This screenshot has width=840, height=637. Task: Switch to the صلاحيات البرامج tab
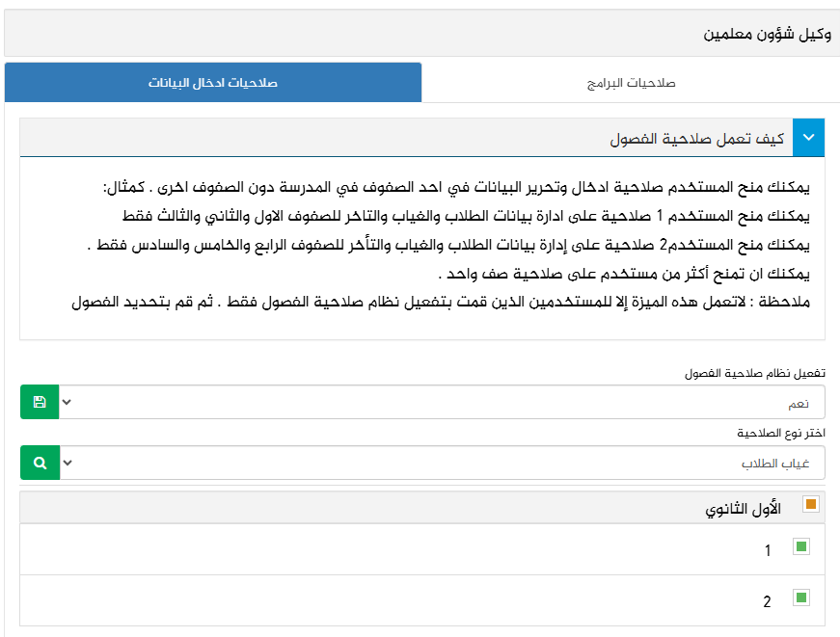[631, 83]
